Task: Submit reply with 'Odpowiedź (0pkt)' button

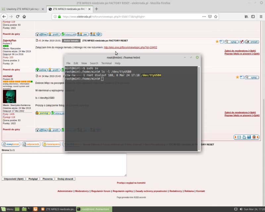Action: click(x=14, y=179)
